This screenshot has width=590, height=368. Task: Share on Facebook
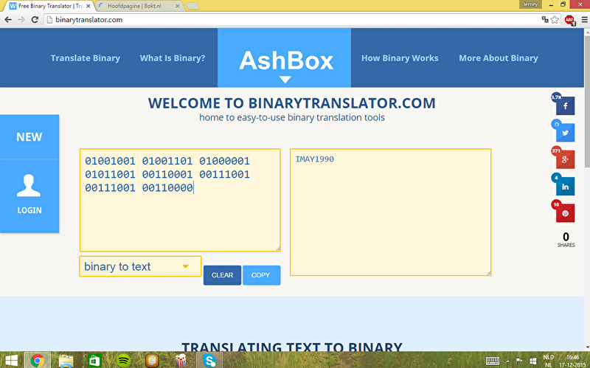click(x=565, y=105)
